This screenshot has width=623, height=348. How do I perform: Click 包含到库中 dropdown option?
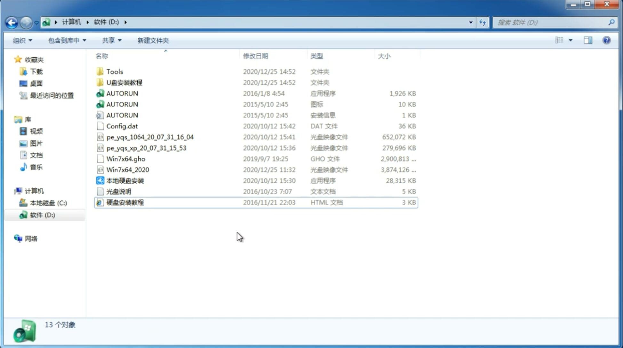point(67,40)
